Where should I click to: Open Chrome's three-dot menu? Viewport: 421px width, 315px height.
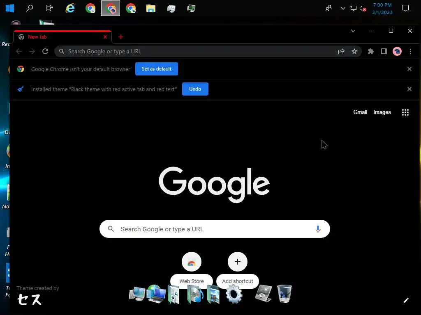pyautogui.click(x=411, y=51)
